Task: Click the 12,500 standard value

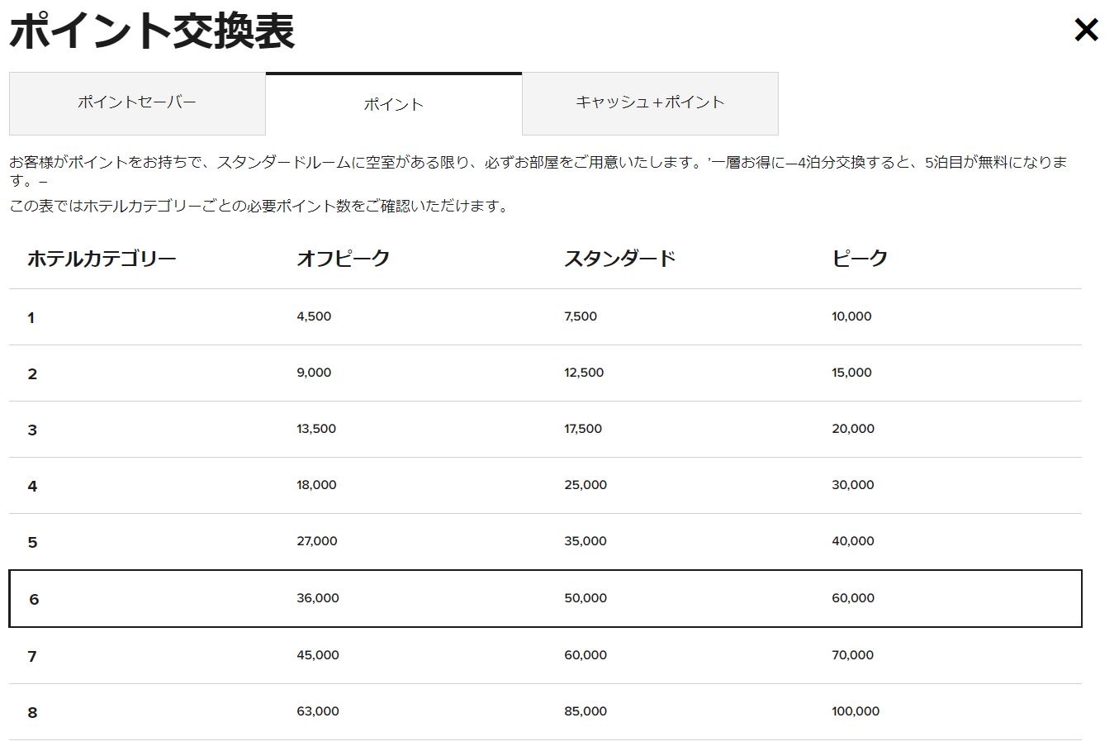Action: pyautogui.click(x=584, y=373)
